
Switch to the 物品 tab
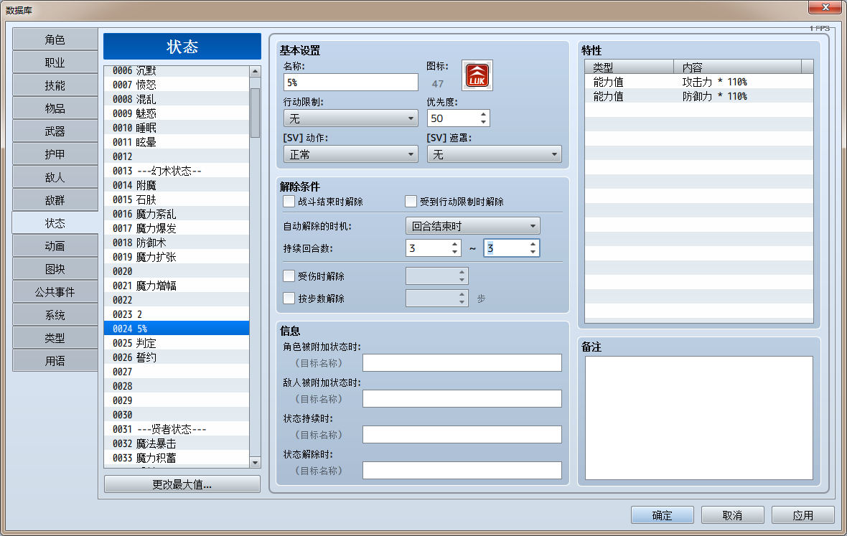point(55,108)
